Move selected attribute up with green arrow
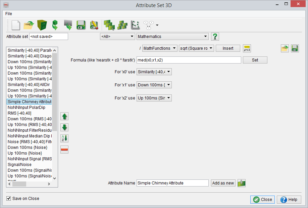 (64, 116)
